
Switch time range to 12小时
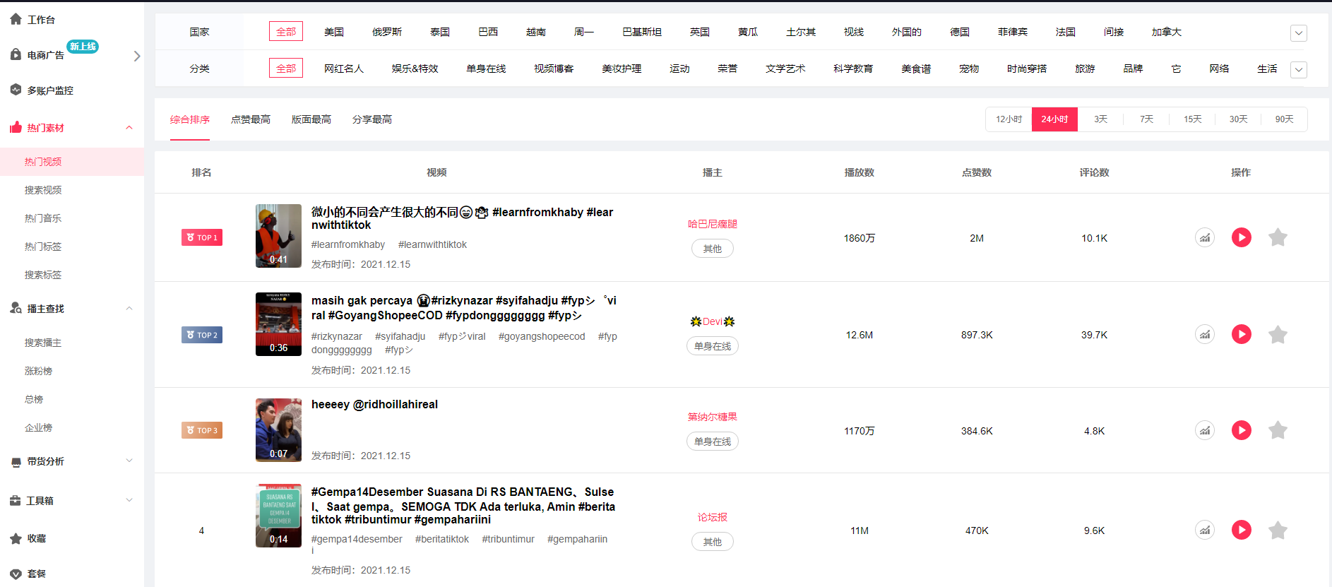tap(1009, 119)
